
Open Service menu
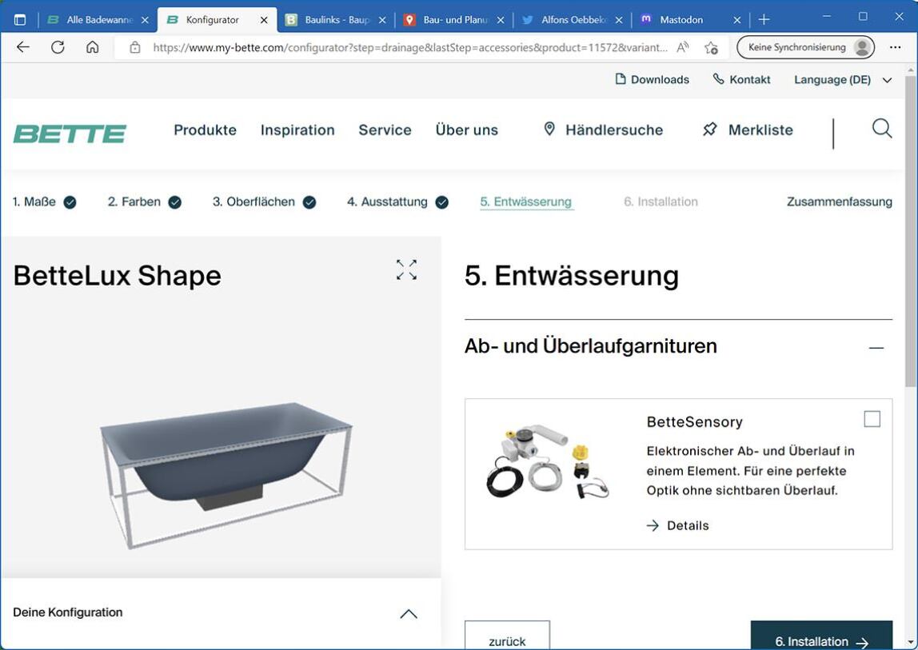click(x=385, y=130)
